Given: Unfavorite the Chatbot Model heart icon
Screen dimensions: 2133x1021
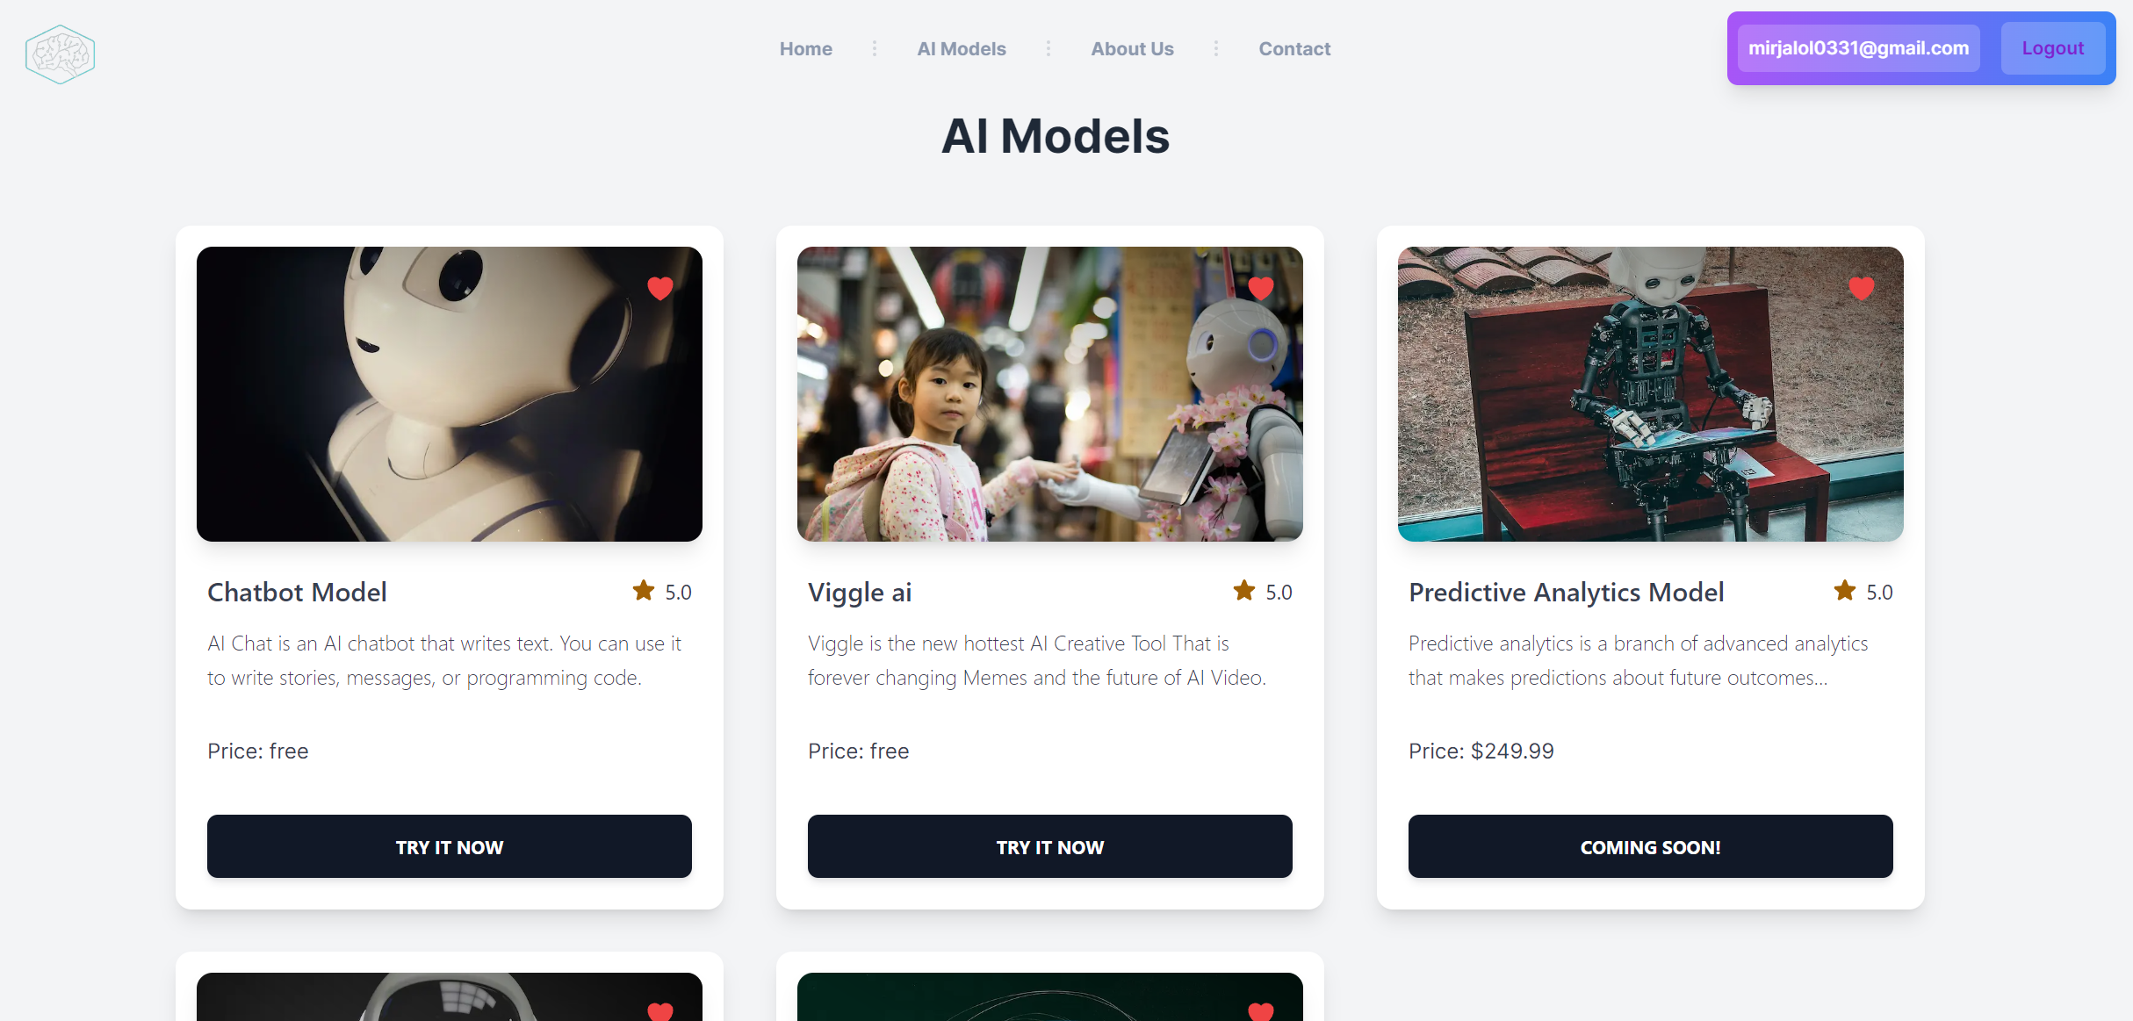Looking at the screenshot, I should (660, 288).
